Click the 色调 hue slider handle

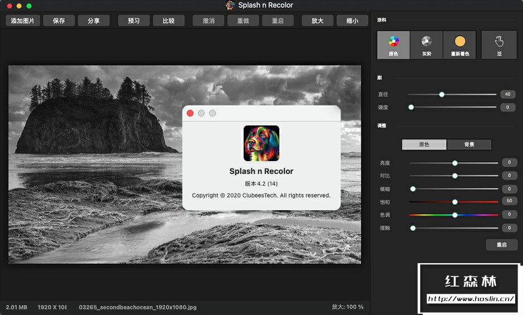click(455, 215)
